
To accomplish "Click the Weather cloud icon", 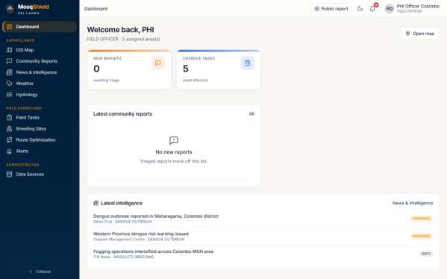I will pyautogui.click(x=10, y=84).
